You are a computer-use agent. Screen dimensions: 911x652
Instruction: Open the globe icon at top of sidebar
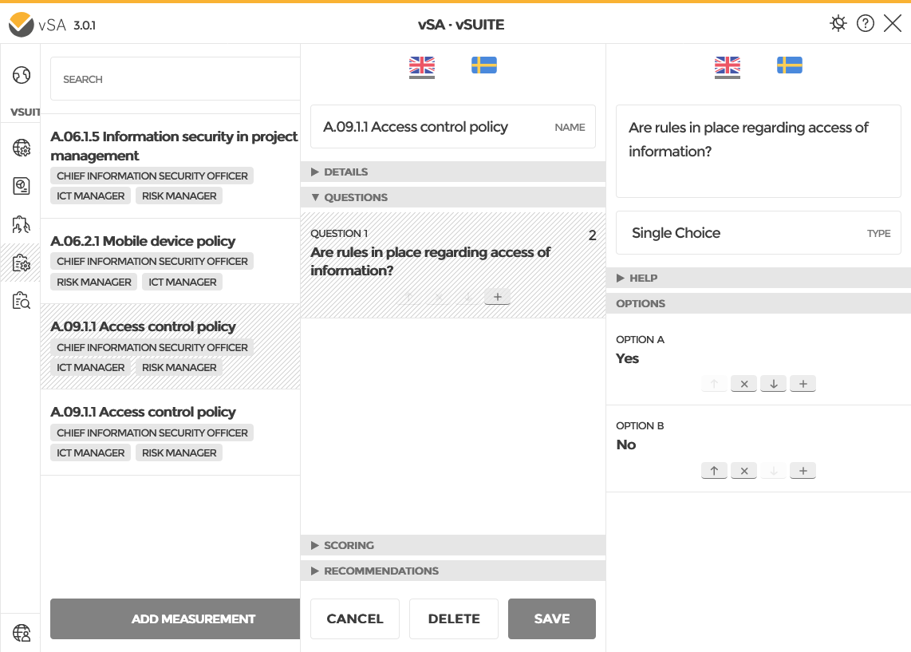(22, 76)
